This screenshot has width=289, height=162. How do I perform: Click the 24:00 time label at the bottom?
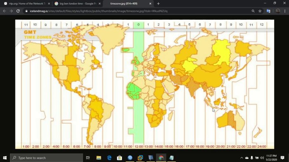pyautogui.click(x=261, y=146)
